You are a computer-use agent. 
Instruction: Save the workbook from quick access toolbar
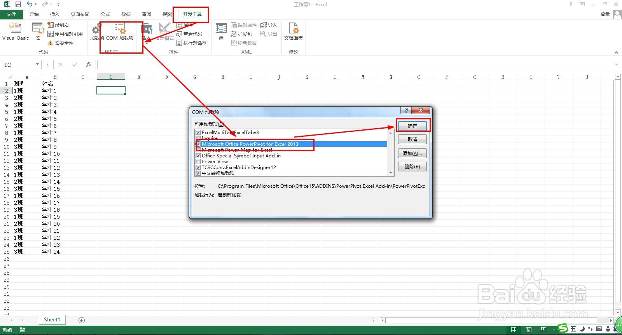coord(18,4)
